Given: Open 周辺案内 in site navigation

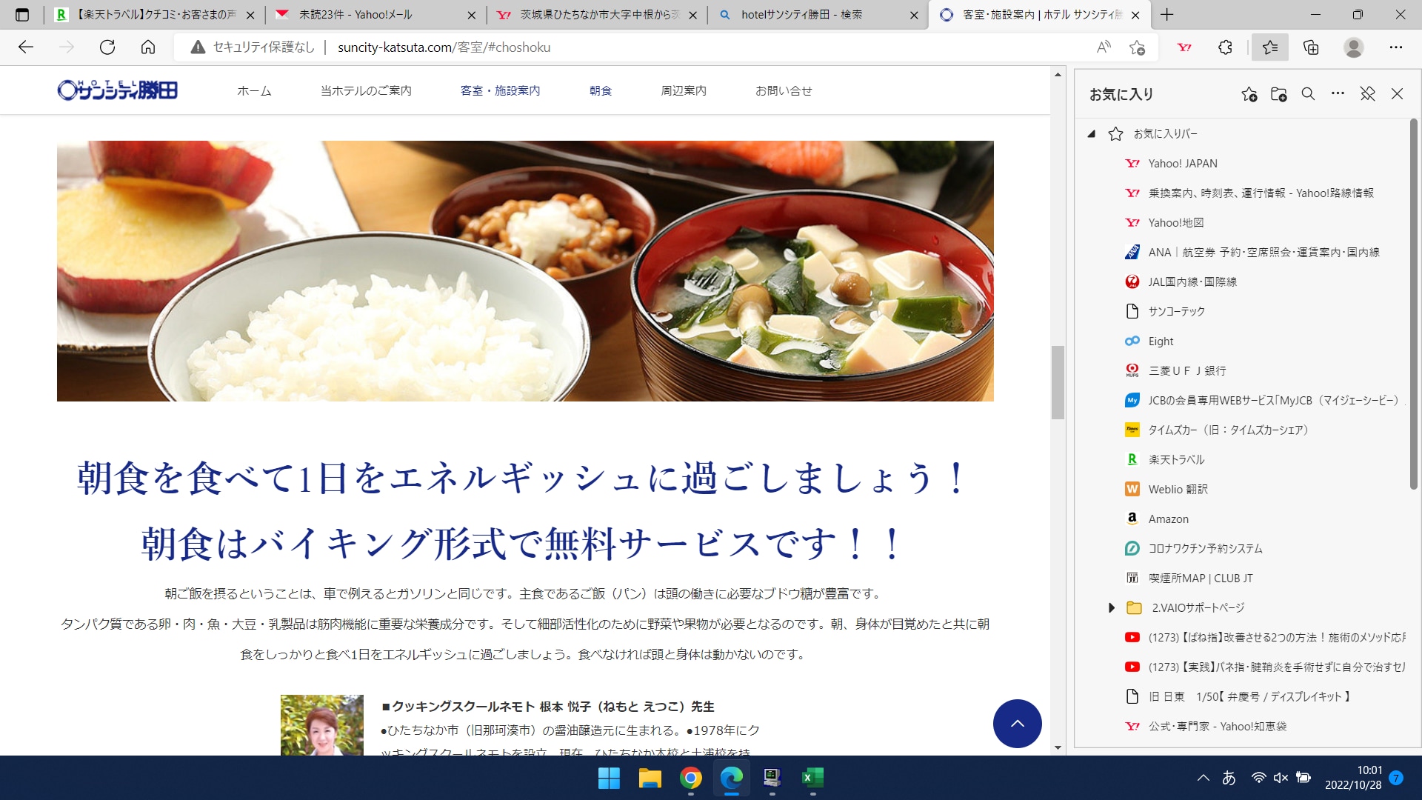Looking at the screenshot, I should point(684,90).
